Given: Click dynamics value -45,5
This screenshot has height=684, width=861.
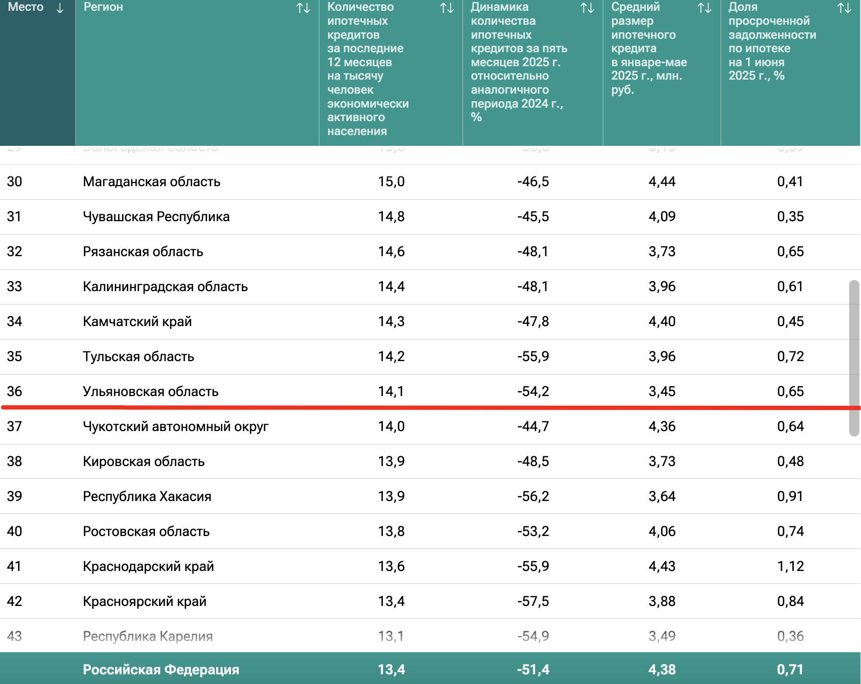Looking at the screenshot, I should pyautogui.click(x=533, y=217).
